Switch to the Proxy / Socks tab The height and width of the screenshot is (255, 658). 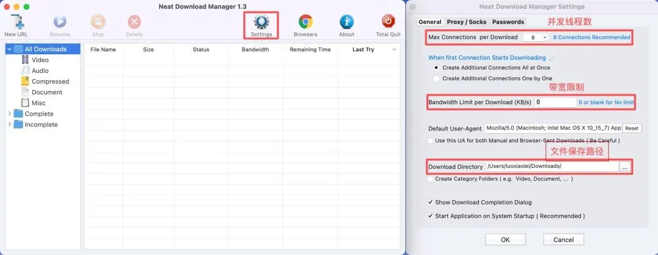(x=467, y=22)
